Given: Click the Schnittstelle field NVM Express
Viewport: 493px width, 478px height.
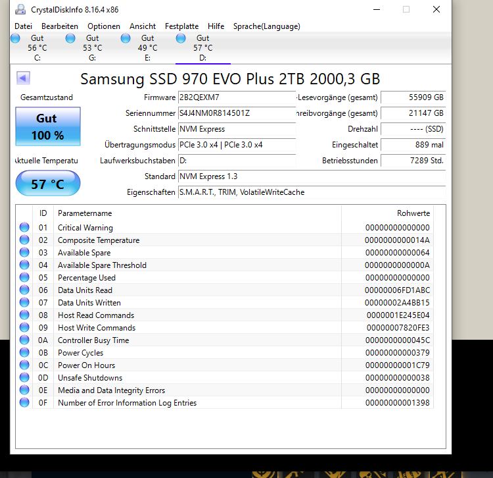Looking at the screenshot, I should pos(237,129).
